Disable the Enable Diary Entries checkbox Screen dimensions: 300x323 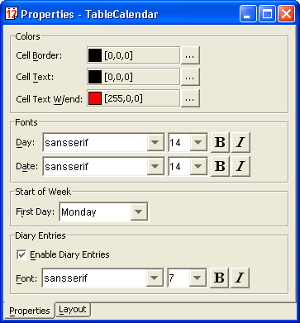[x=21, y=254]
